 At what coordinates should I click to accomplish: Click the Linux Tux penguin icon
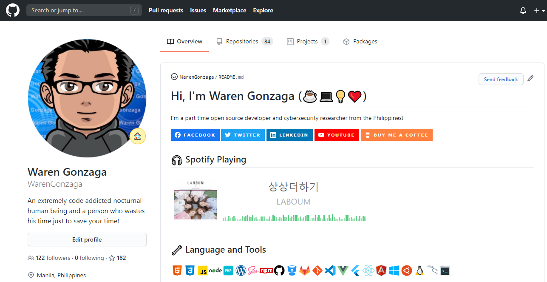tap(419, 270)
